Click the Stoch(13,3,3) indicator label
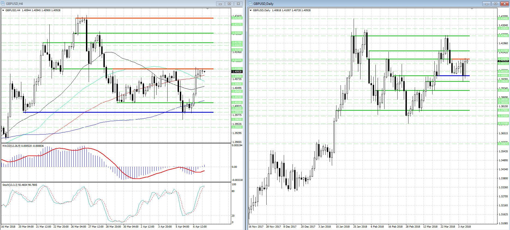510x230 pixels. 20,185
